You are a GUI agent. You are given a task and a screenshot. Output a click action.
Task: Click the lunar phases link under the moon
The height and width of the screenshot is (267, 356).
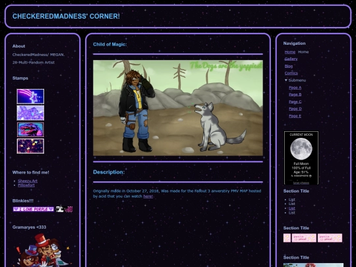pyautogui.click(x=301, y=183)
